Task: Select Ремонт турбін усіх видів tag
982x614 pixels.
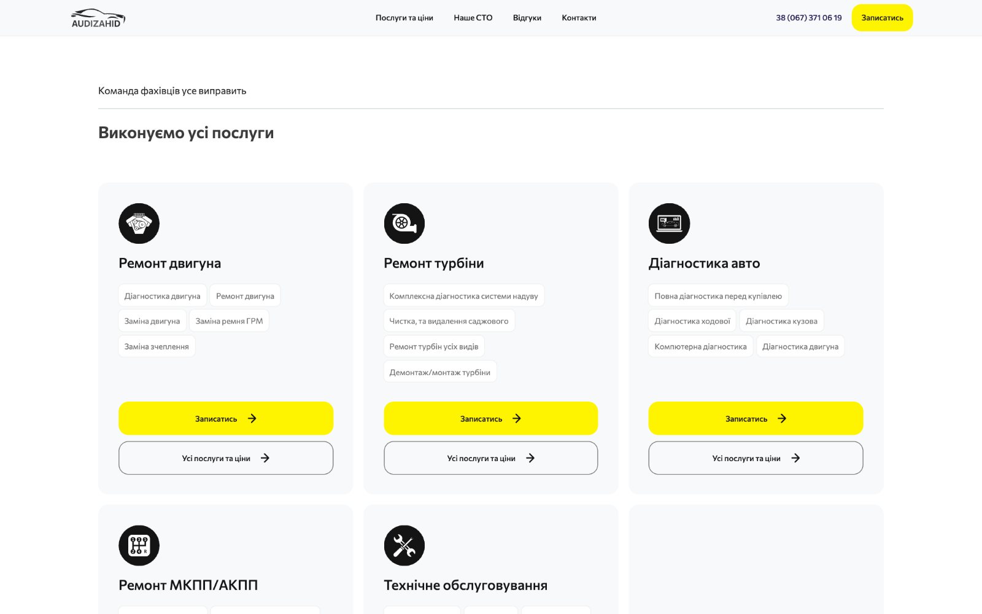Action: click(434, 346)
